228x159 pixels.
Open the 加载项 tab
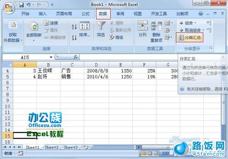[182, 14]
